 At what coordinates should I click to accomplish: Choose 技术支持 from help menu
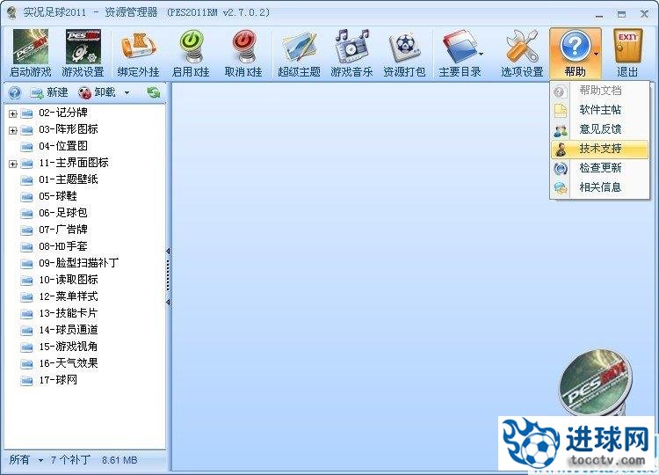pos(599,149)
